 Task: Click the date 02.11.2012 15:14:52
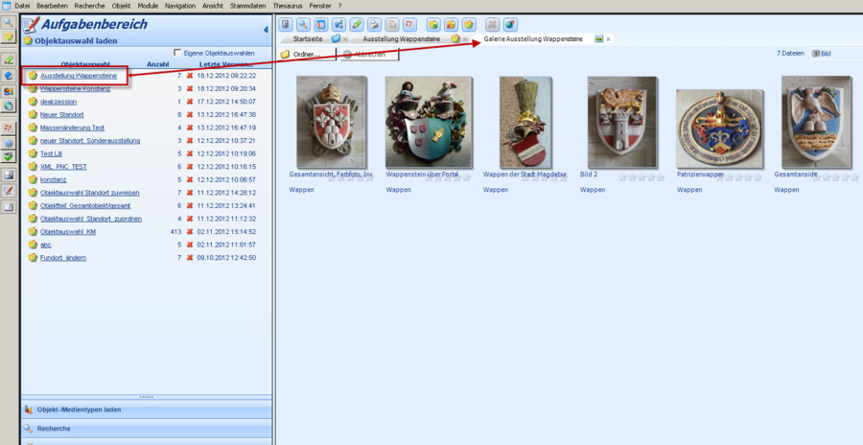[226, 232]
